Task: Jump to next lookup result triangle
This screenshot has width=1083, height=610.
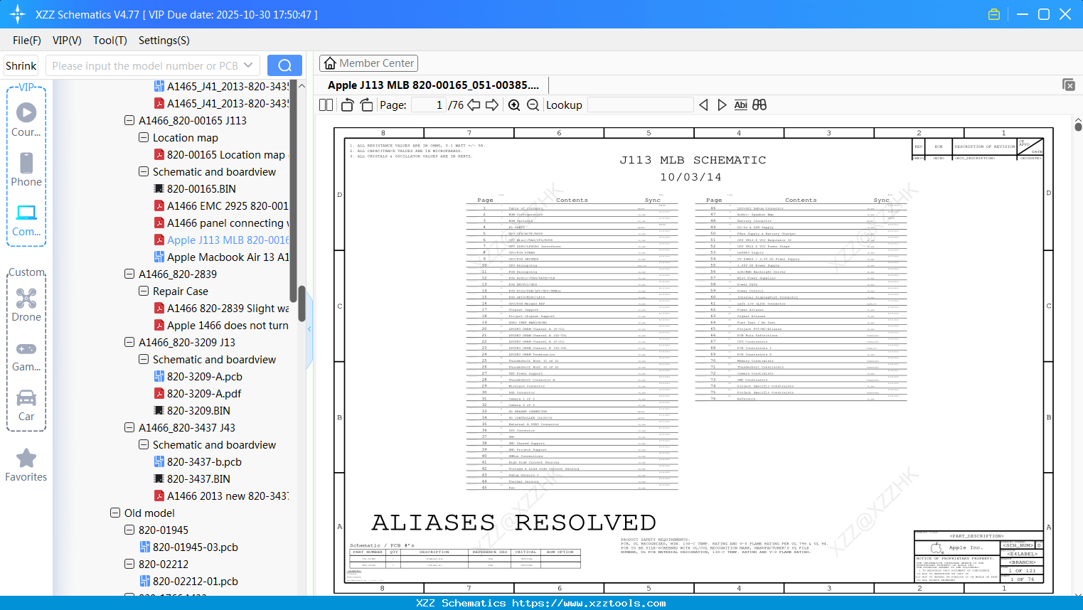Action: (x=722, y=105)
